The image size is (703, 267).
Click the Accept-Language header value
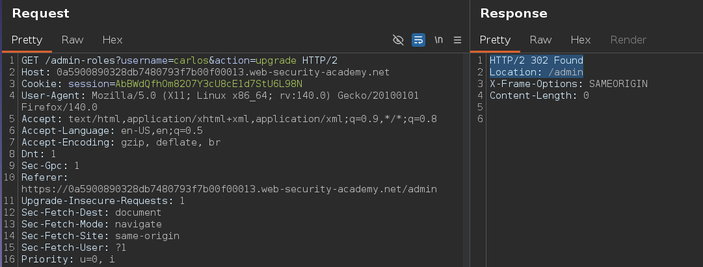[x=162, y=131]
